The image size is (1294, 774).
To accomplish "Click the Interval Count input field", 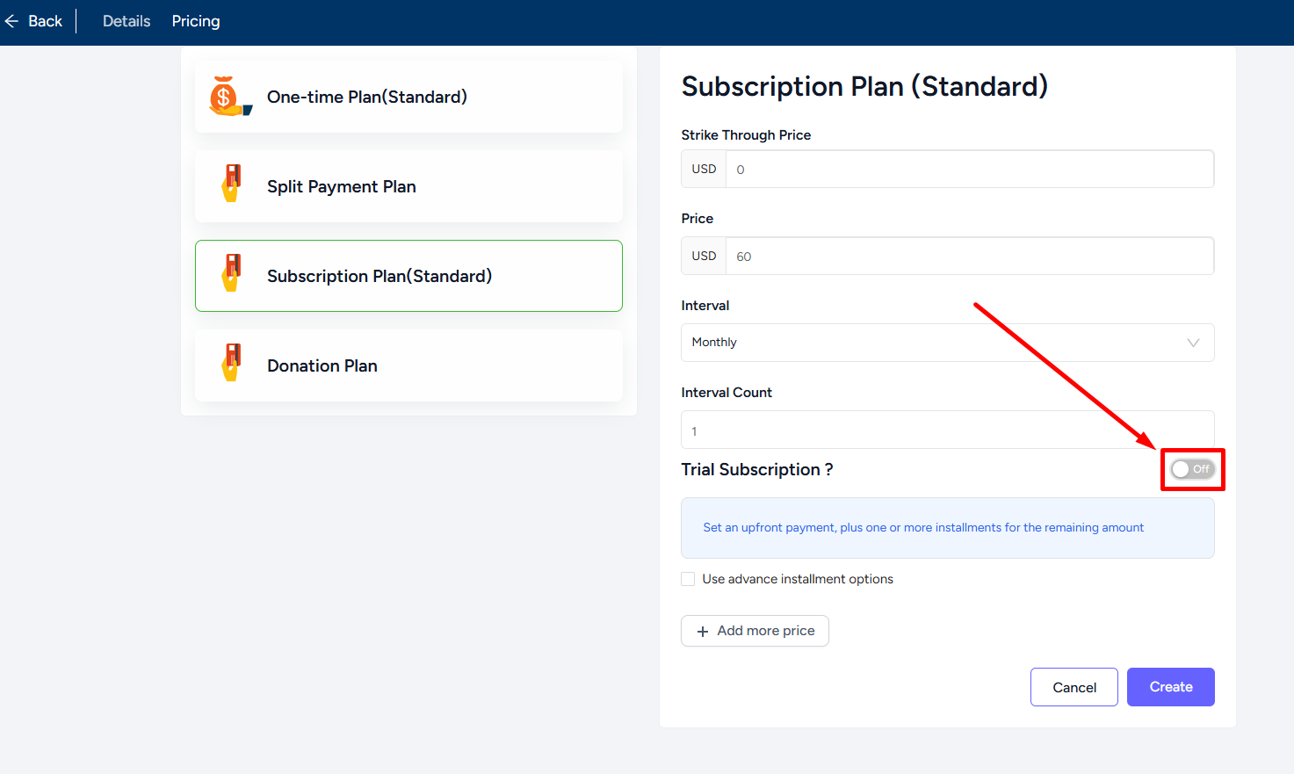I will [x=947, y=430].
